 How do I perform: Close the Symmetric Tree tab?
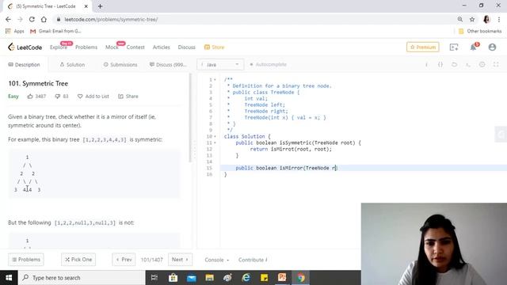pos(86,6)
